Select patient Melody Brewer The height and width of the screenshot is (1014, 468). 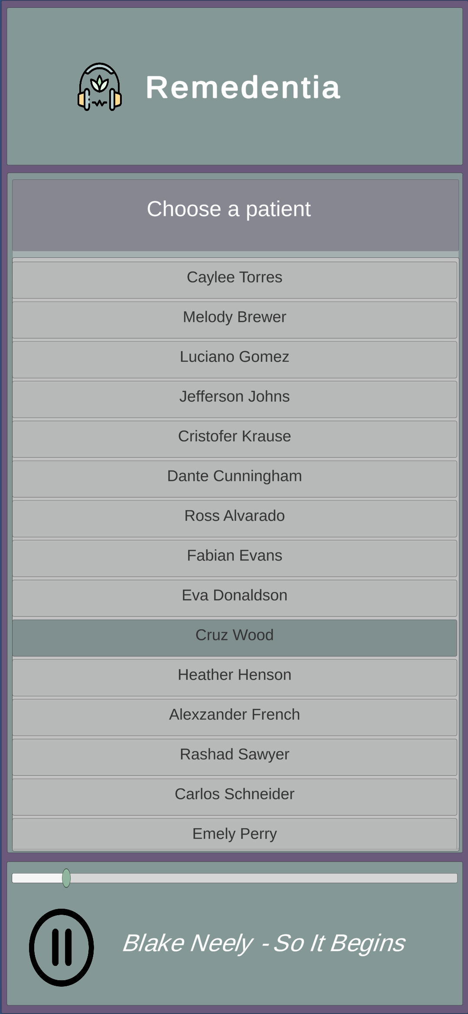point(234,320)
